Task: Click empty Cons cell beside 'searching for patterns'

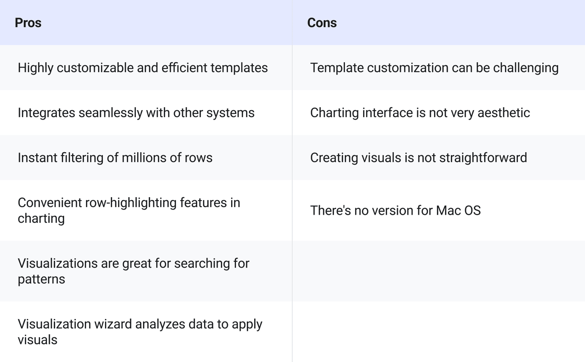Action: [439, 271]
